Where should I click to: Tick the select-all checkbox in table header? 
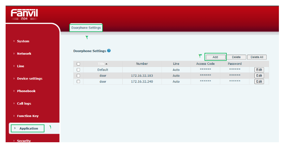coord(78,64)
